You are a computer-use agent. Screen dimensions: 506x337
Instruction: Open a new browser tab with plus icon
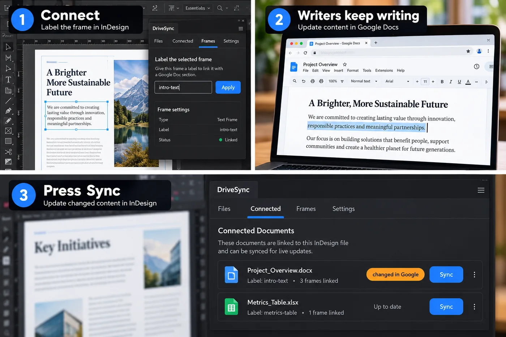(x=376, y=43)
